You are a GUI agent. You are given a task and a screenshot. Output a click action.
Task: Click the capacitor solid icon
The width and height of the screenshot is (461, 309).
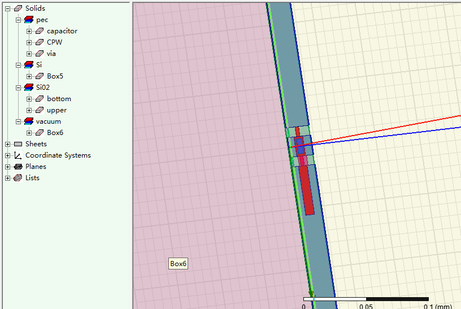click(40, 31)
